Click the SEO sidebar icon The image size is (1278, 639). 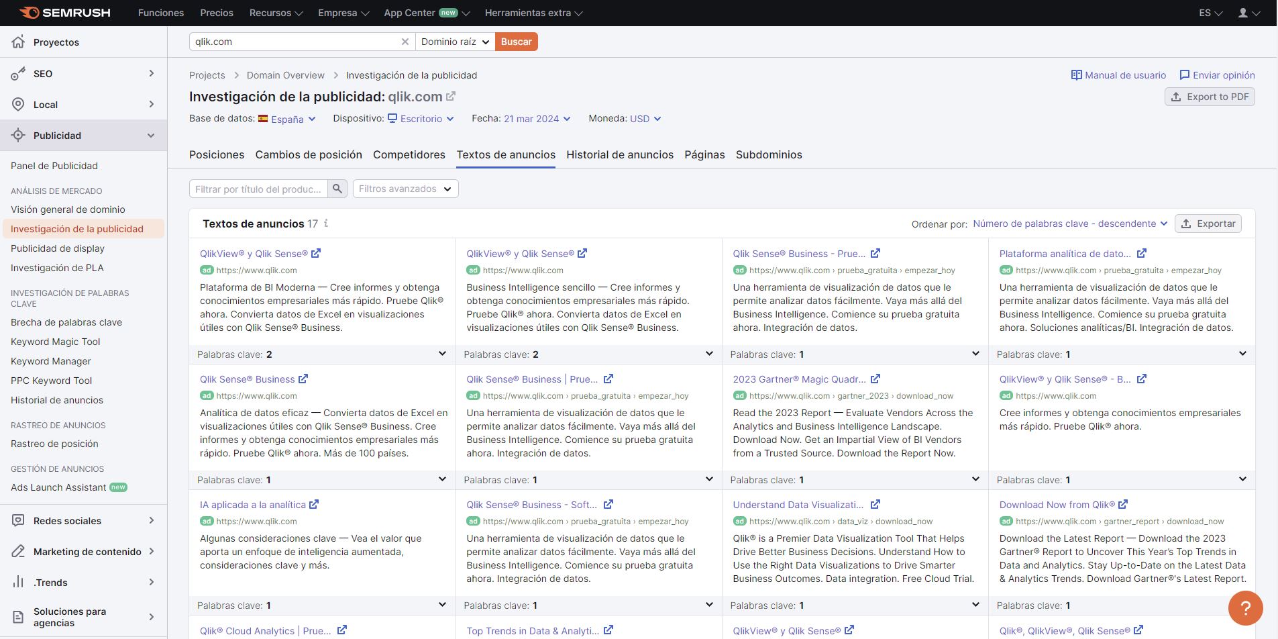point(18,74)
